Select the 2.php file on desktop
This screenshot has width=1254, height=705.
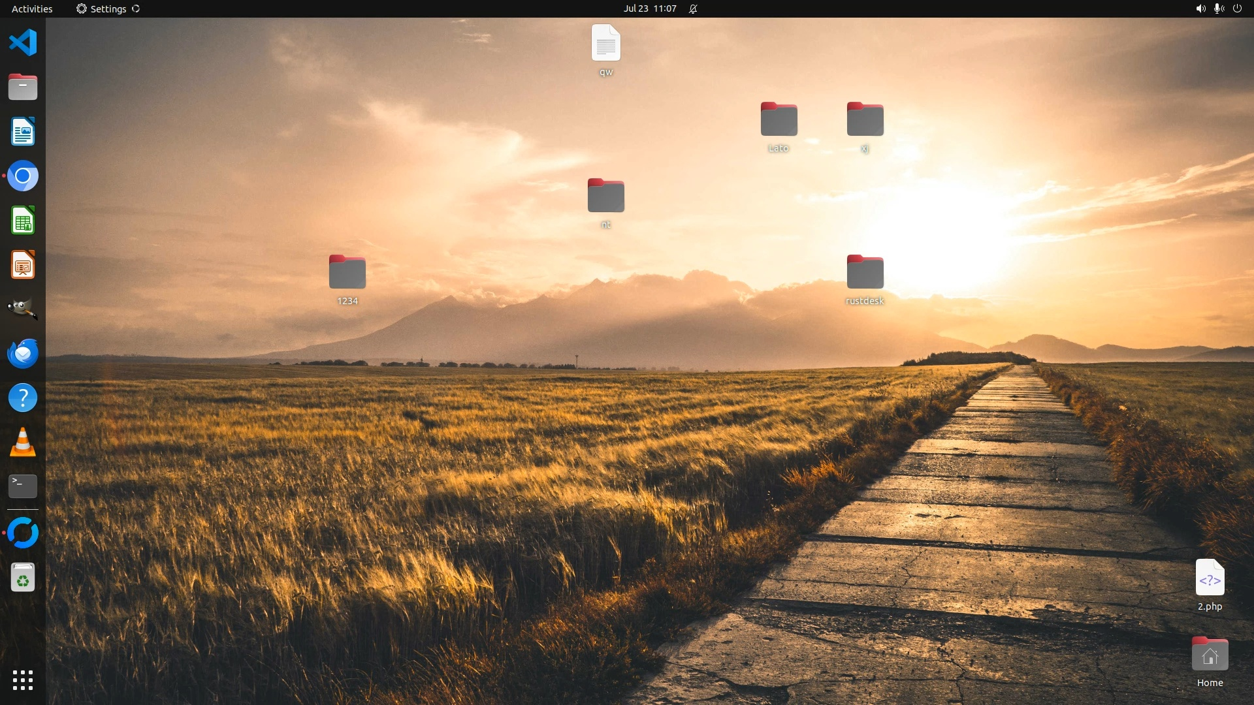pos(1210,578)
